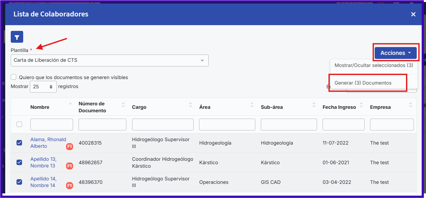Expand the Acciones dropdown button
426x198 pixels.
click(396, 53)
